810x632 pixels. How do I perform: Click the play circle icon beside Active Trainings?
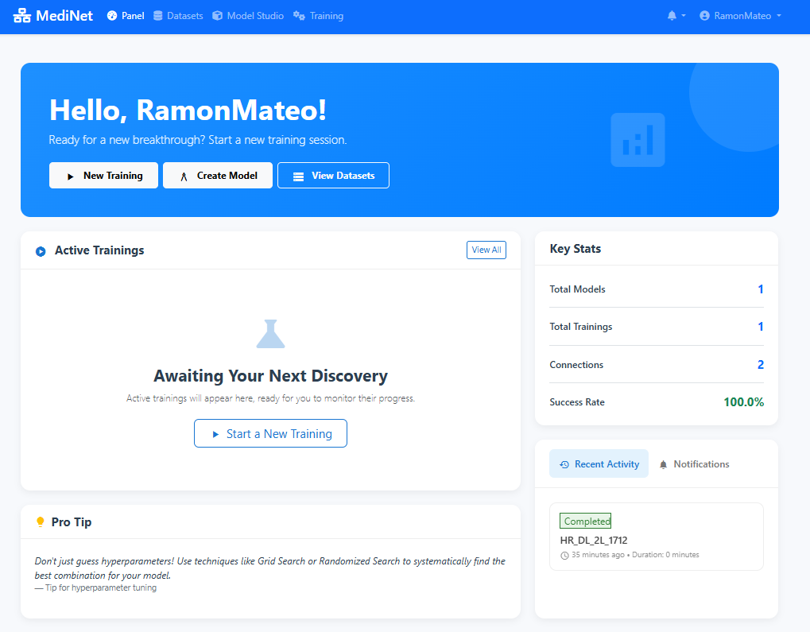point(41,251)
